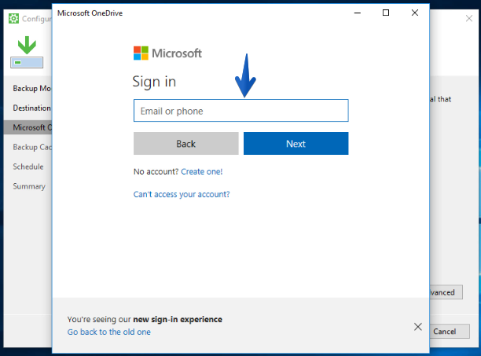Image resolution: width=481 pixels, height=356 pixels.
Task: Close the Microsoft OneDrive window
Action: pos(415,13)
